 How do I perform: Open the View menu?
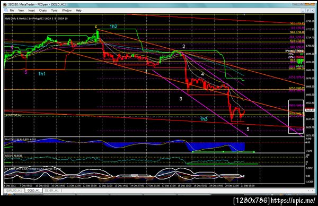[21, 11]
